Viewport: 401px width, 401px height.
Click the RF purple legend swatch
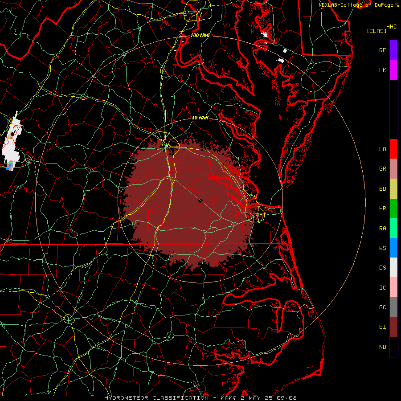tap(393, 50)
